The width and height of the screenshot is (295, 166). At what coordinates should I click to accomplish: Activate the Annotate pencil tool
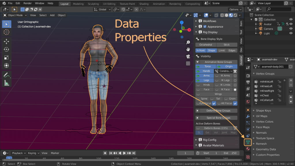pyautogui.click(x=6, y=75)
